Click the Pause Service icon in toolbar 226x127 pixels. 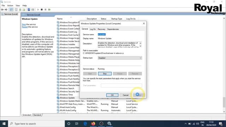point(46,10)
